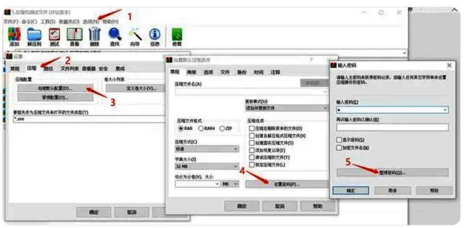Screen dimensions: 468x228
Task: Click the 修复 (Repair) green book icon
Action: coord(177,37)
